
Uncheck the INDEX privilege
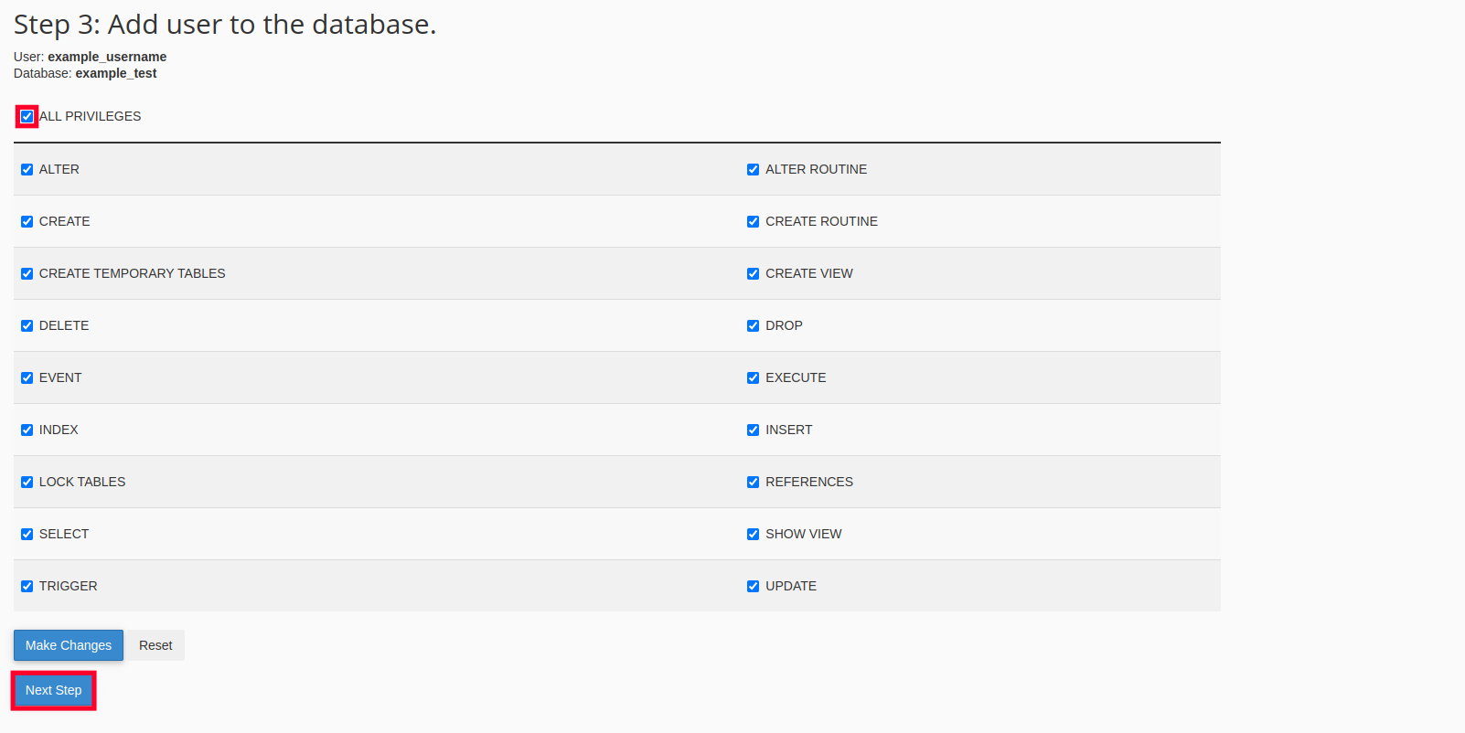click(x=27, y=430)
